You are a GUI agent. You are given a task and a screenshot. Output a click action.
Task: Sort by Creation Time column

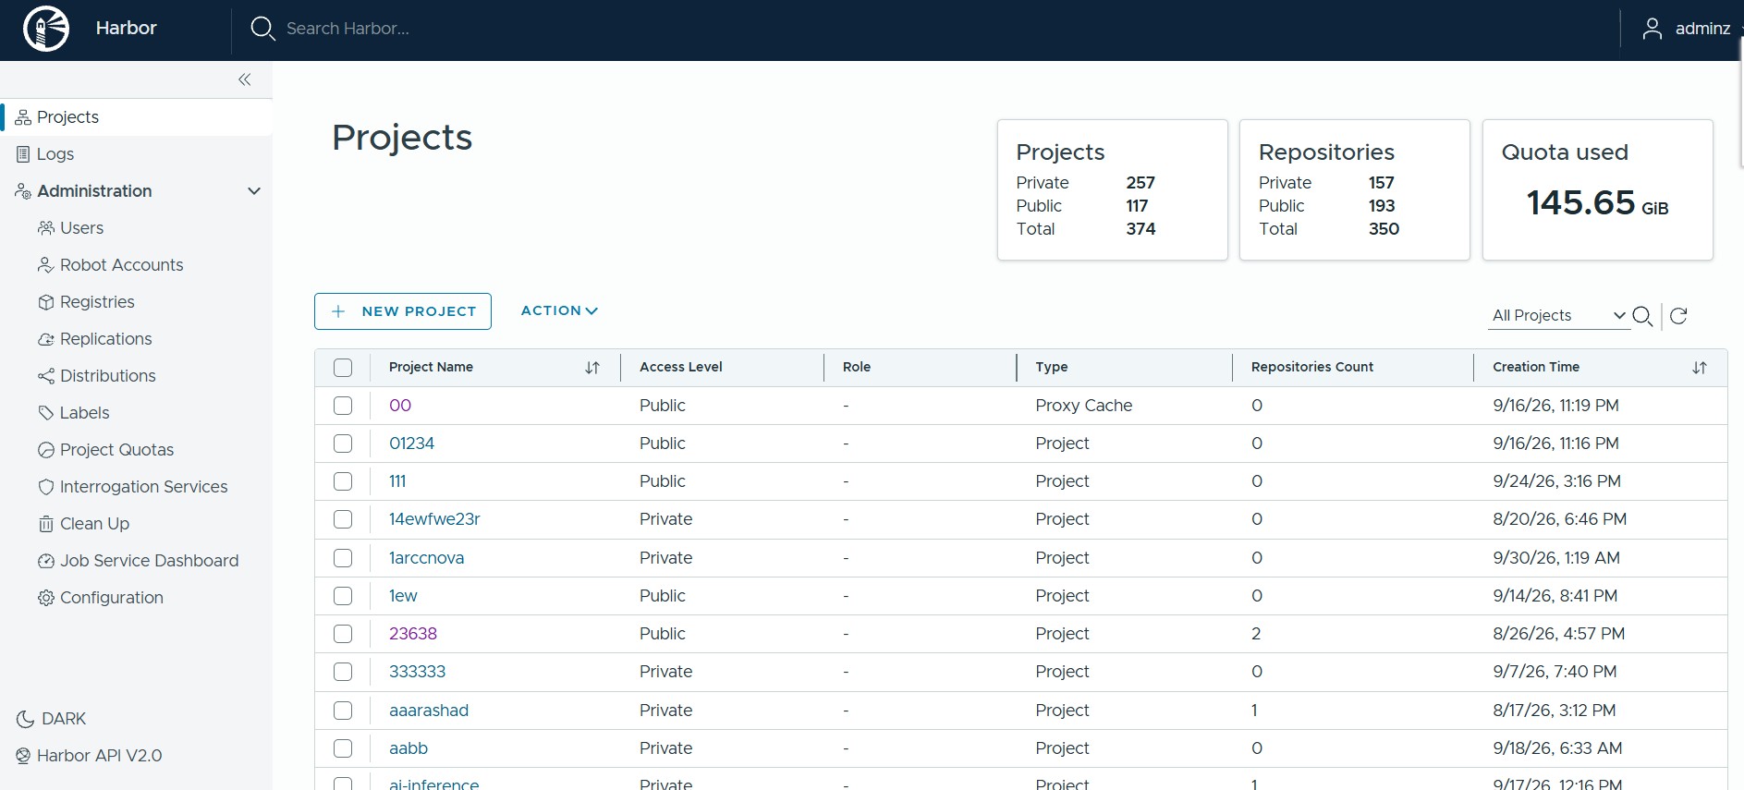click(1699, 368)
